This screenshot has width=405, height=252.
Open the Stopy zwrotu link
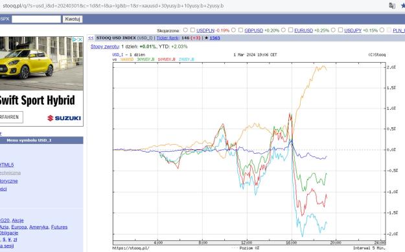pyautogui.click(x=104, y=47)
